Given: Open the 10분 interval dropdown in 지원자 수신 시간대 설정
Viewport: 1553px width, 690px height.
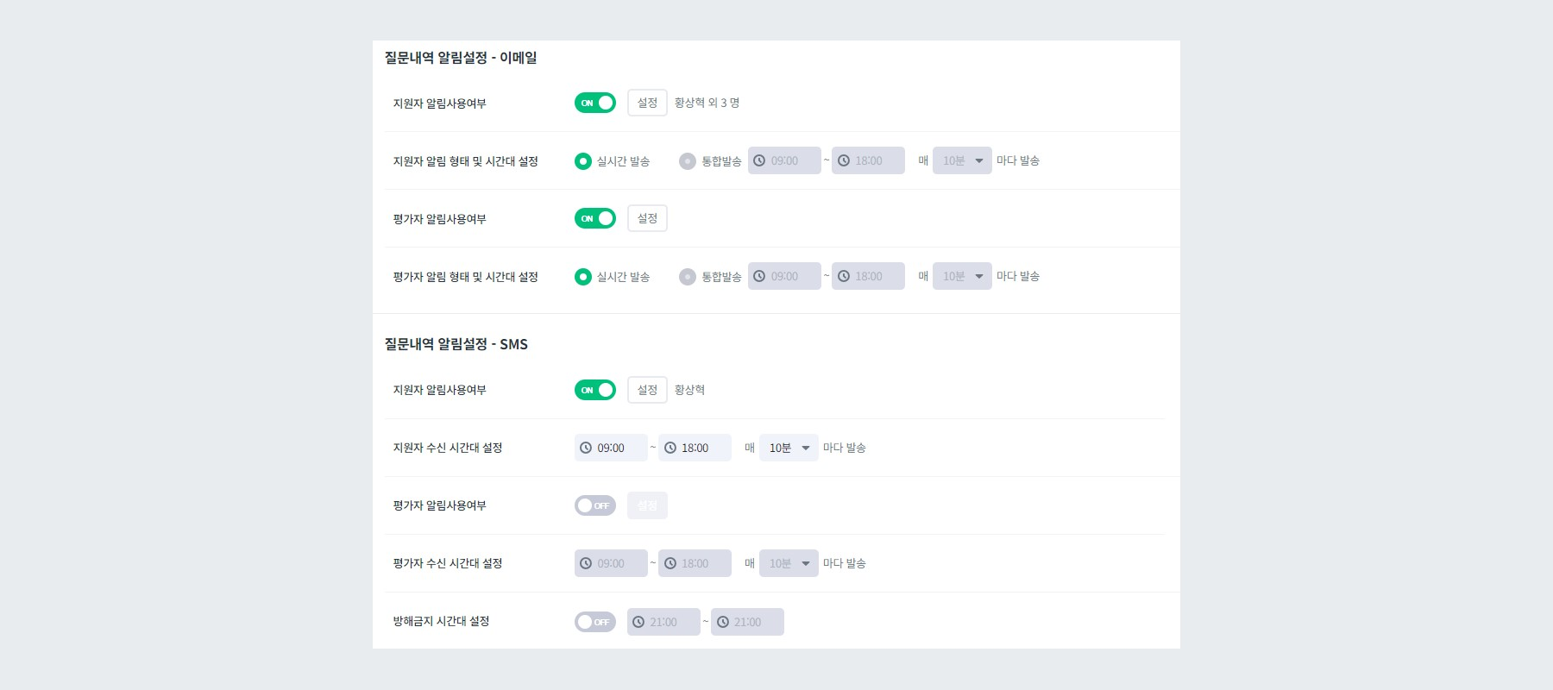Looking at the screenshot, I should pos(788,447).
